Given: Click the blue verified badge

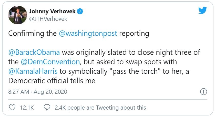Looking at the screenshot, I should pyautogui.click(x=80, y=11).
